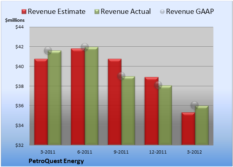Click the GAAP marker for 3-2011
Screen dimensions: 233x167
pyautogui.click(x=48, y=51)
